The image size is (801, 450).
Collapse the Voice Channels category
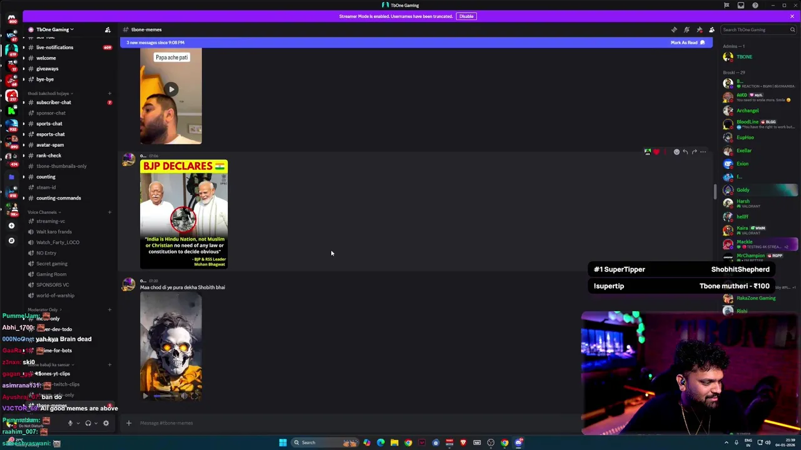44,212
